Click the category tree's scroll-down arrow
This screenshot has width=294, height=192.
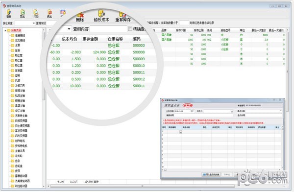coord(44,186)
